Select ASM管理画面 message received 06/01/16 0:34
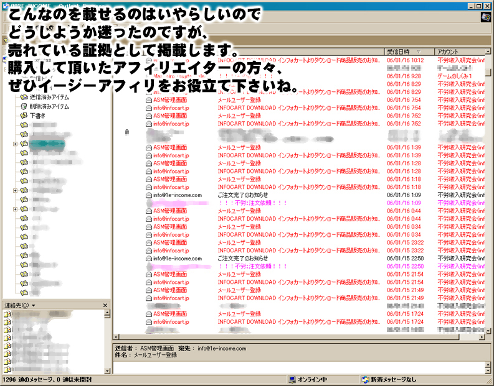This screenshot has width=494, height=386. coord(315,227)
